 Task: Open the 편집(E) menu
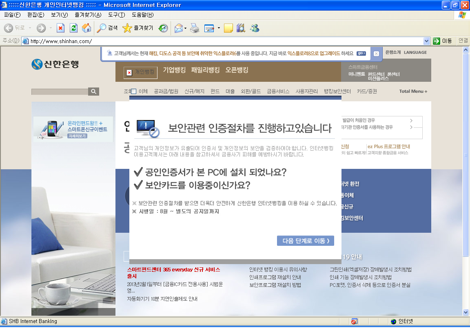coord(35,15)
